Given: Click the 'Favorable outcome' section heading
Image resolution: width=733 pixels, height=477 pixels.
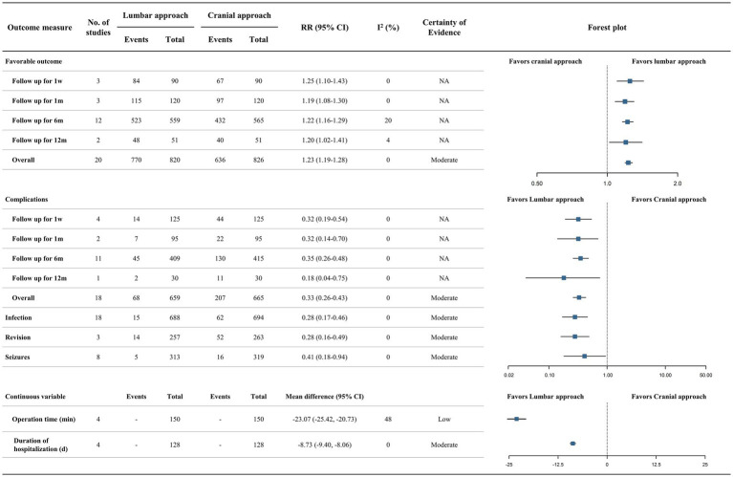Looking at the screenshot, I should tap(33, 61).
